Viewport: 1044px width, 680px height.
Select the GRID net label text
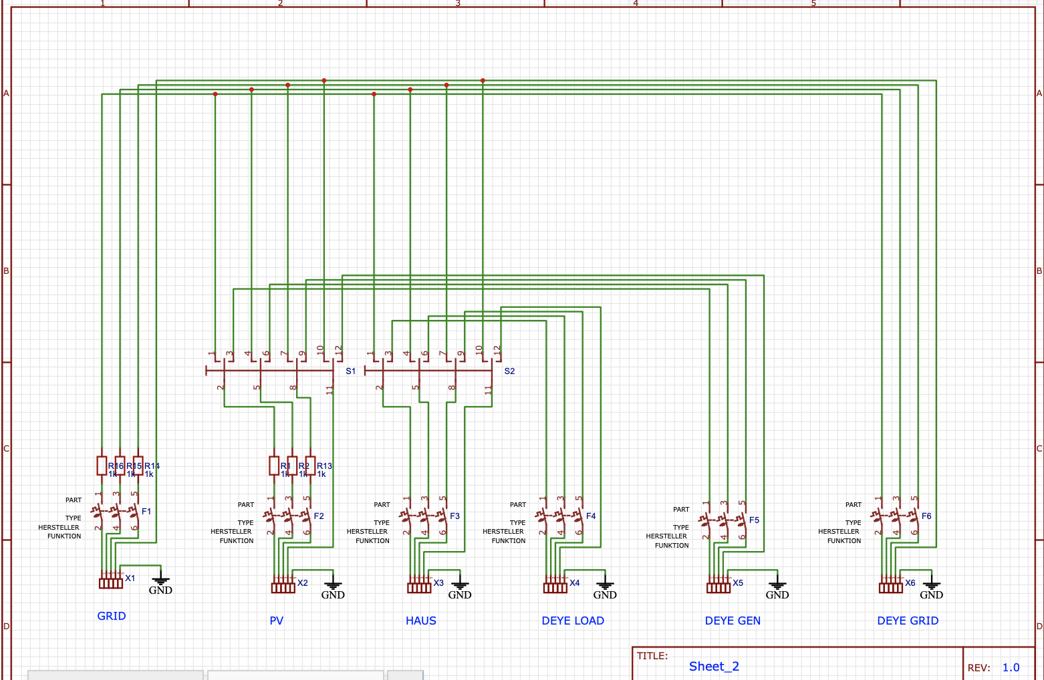(112, 616)
